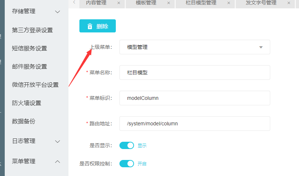
Task: Close the 模板管理 tab
Action: point(169,3)
